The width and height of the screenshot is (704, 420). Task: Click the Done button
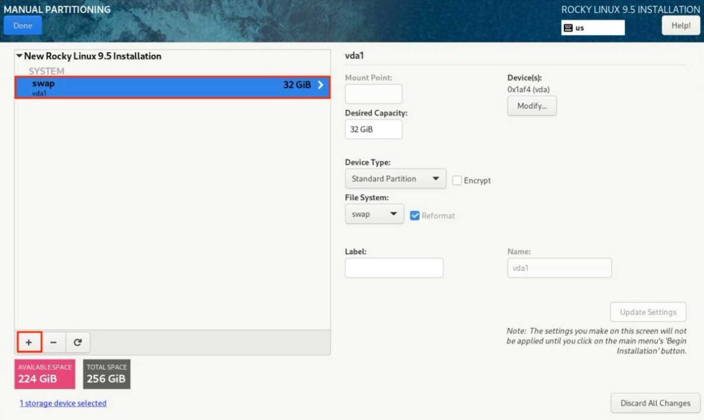[x=23, y=25]
